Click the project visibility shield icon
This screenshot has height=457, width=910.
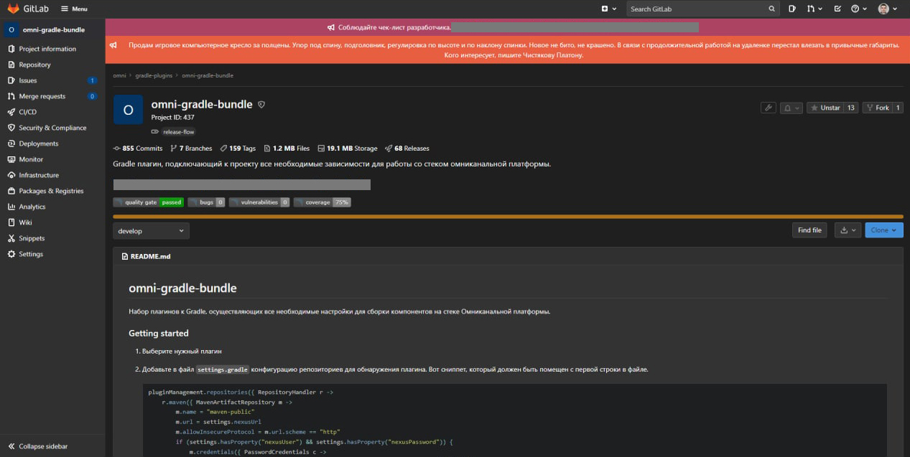(x=261, y=105)
